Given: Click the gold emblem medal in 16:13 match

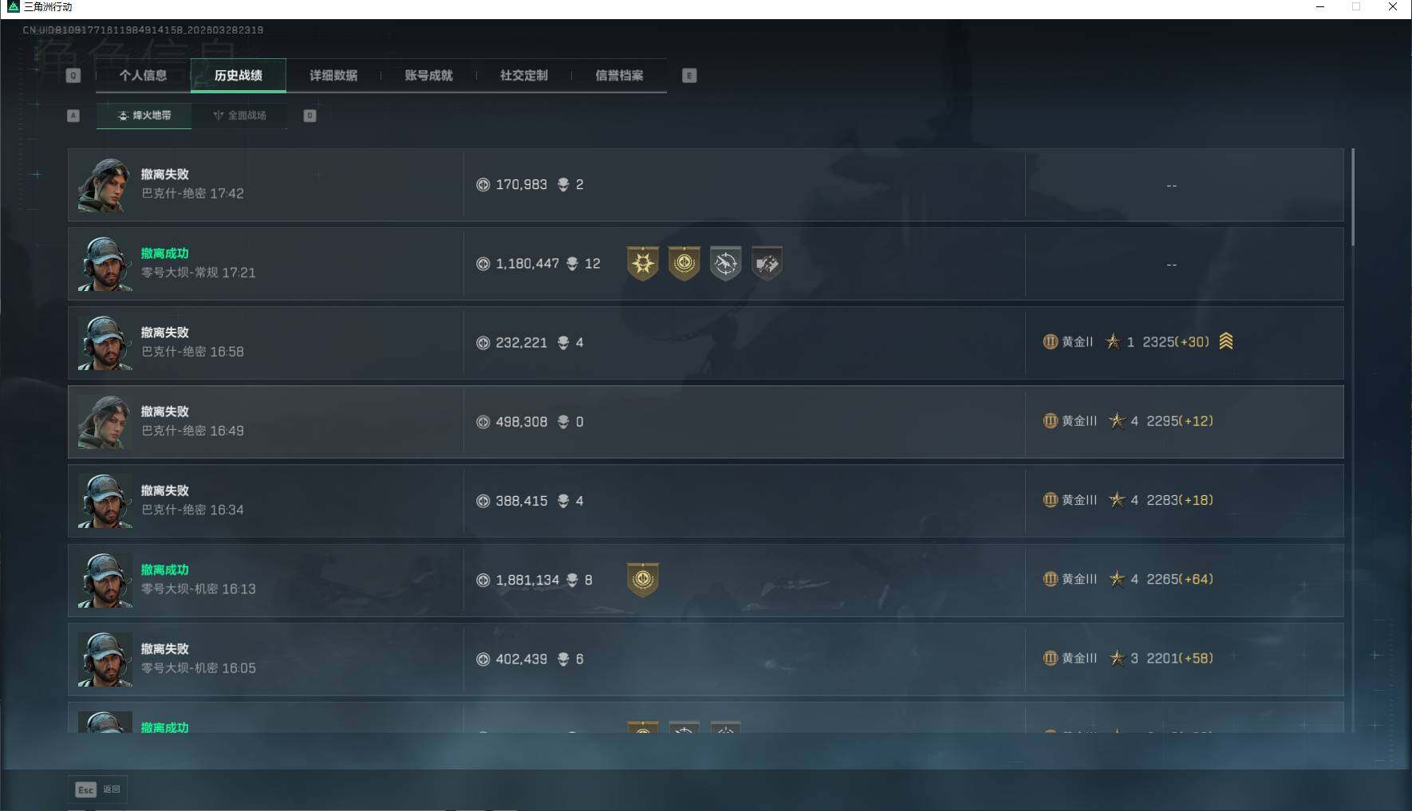Looking at the screenshot, I should pyautogui.click(x=642, y=580).
